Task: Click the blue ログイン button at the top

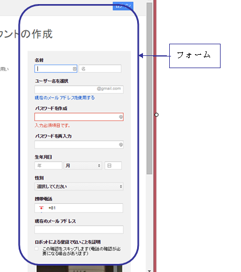Action: pos(123,6)
